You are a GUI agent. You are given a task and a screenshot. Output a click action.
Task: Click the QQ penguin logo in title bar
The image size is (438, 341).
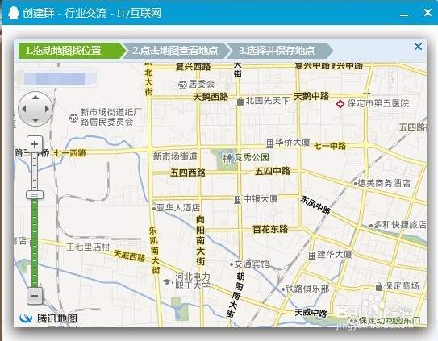point(14,13)
